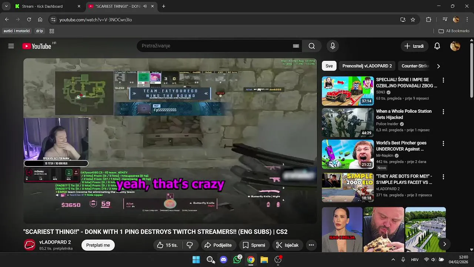Save video with Spremi button

(x=254, y=245)
